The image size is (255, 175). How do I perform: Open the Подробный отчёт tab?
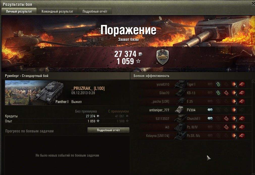click(x=95, y=11)
